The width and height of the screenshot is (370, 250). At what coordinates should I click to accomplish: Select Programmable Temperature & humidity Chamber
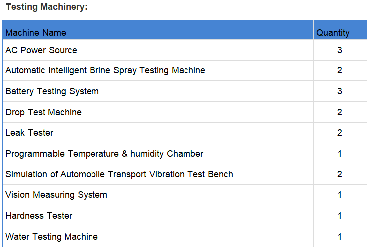104,154
